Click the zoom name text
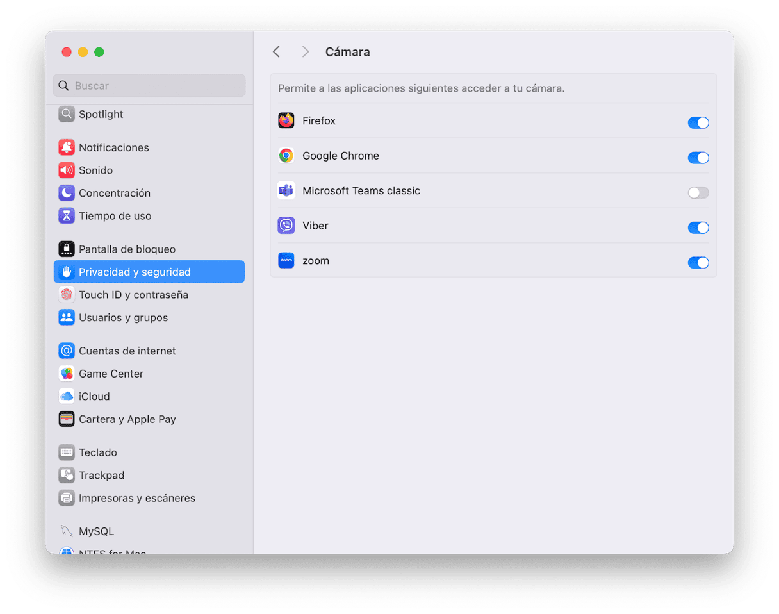This screenshot has height=614, width=779. pos(316,261)
